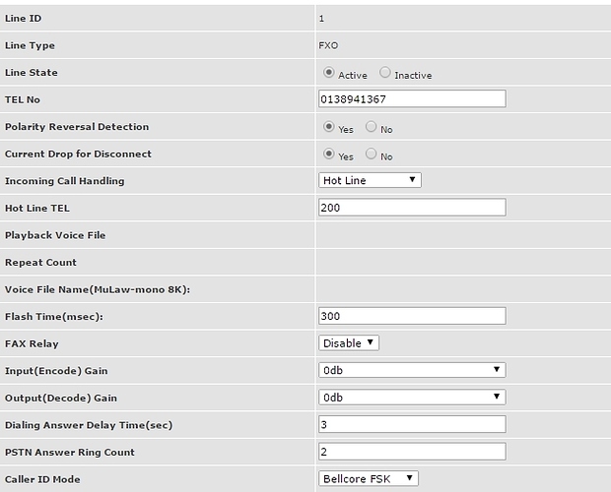Set Polarity Reversal Detection to No
Screen dimensions: 611x492
[x=371, y=126]
